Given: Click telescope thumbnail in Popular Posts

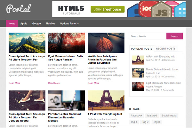Looking at the screenshot, I should coord(138,73).
